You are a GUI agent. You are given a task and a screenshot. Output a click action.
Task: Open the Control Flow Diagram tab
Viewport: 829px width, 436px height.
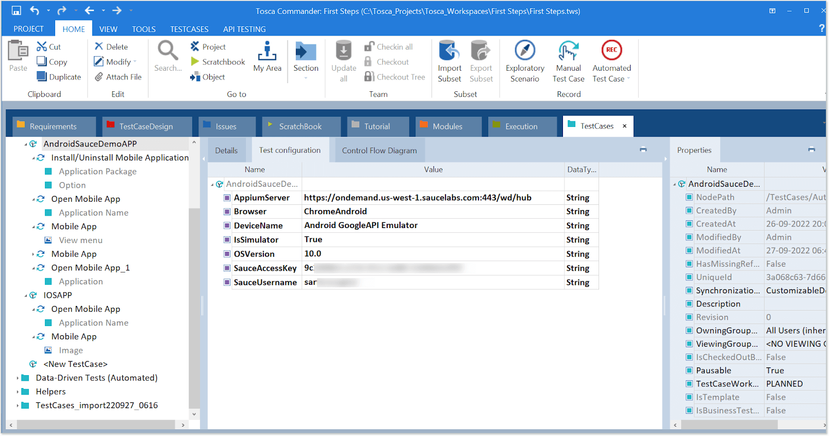coord(379,151)
